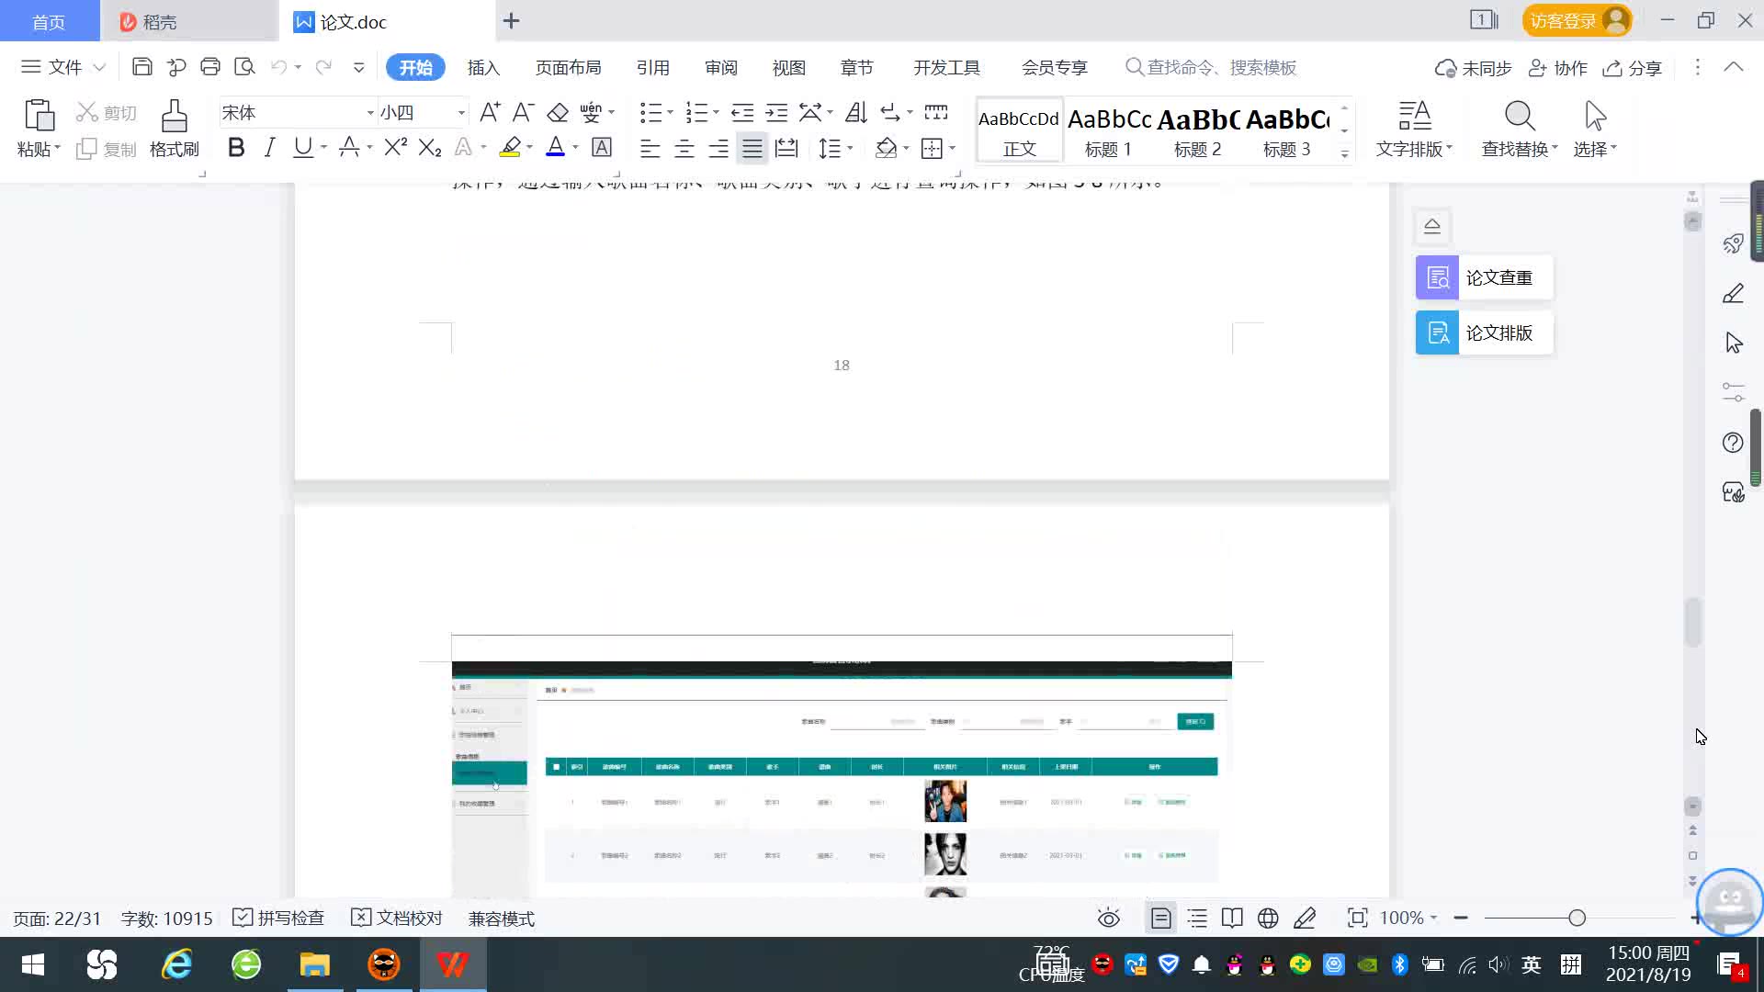
Task: Click the rocket icon in right sidebar
Action: pyautogui.click(x=1733, y=243)
